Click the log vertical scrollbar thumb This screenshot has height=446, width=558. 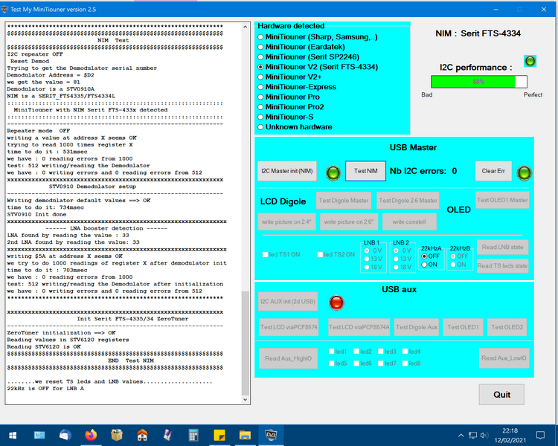click(x=246, y=343)
